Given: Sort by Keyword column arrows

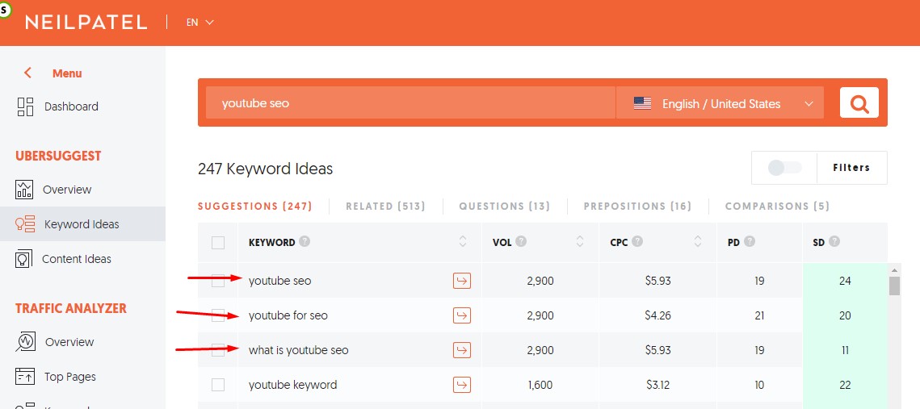Looking at the screenshot, I should coord(462,241).
